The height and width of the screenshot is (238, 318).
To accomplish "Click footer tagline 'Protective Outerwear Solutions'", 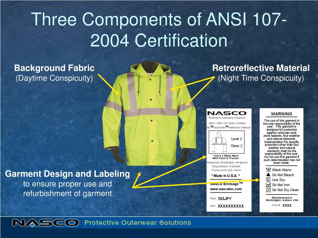I will click(x=138, y=223).
